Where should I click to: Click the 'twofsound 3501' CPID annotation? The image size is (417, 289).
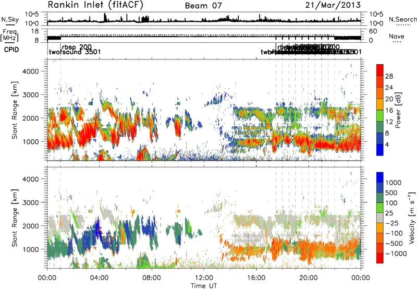(75, 52)
